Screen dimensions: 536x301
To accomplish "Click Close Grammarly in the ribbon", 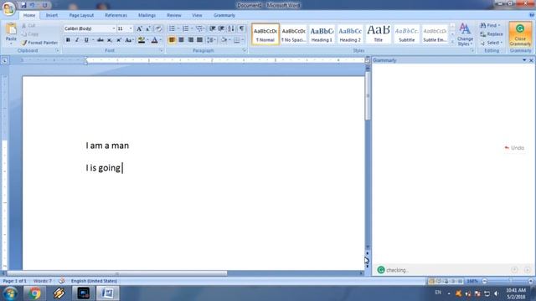I will pos(520,34).
